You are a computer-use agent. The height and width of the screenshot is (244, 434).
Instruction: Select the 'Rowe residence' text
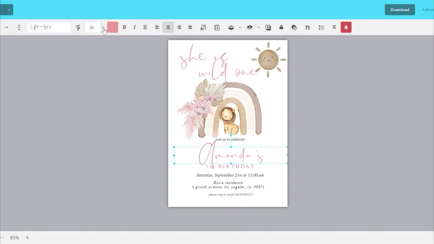pyautogui.click(x=228, y=183)
